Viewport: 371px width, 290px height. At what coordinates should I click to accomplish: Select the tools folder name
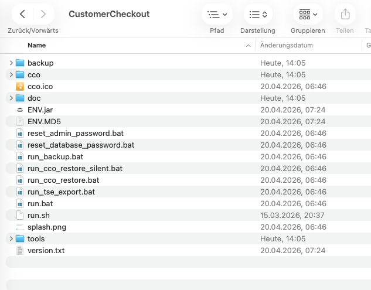[36, 239]
